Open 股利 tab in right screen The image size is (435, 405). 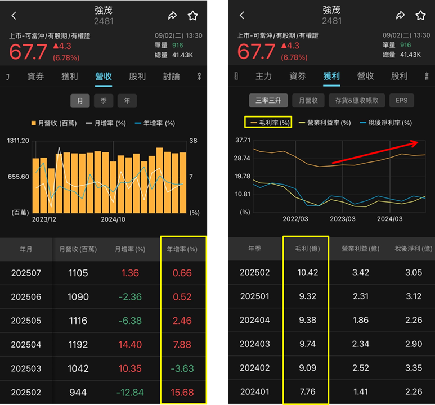click(x=399, y=76)
